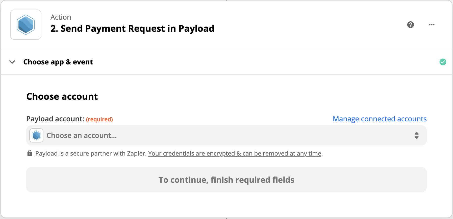Screen dimensions: 453x219
Task: Open the credentials are encrypted link
Action: 235,153
